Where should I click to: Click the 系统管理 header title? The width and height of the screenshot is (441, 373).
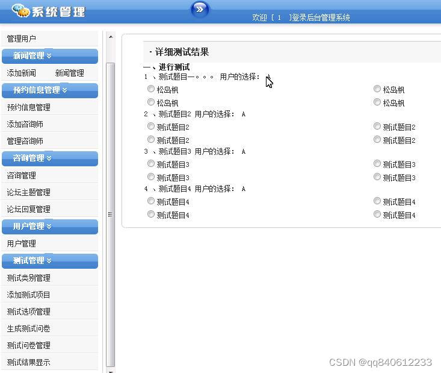pyautogui.click(x=58, y=12)
